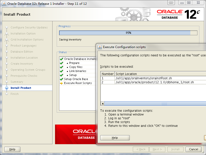Viewport: 206px width, 155px height.
Task: Click the green checkmark beside Prepare
Action: [61, 63]
